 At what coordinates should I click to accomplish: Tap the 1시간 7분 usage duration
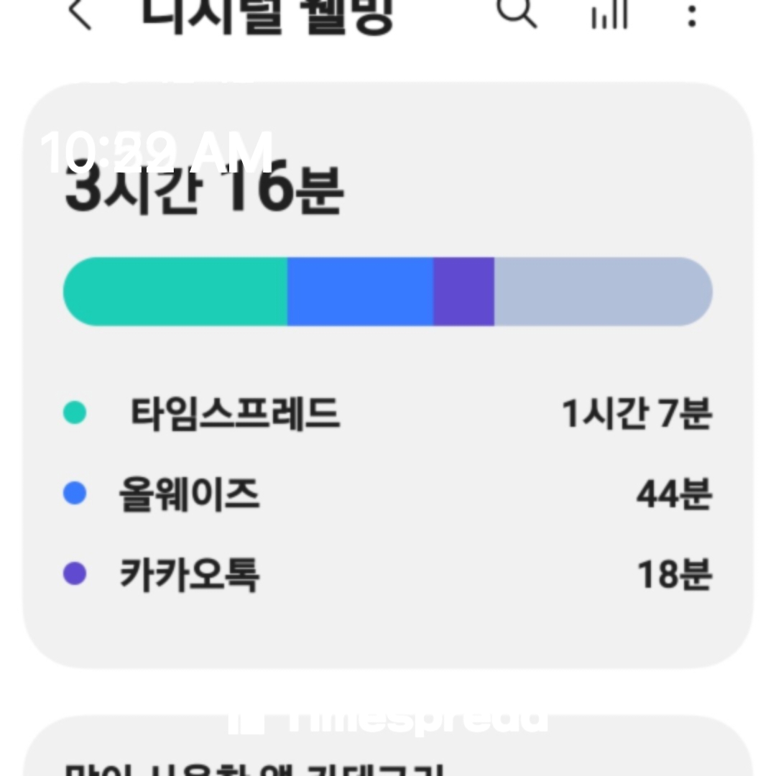click(637, 414)
